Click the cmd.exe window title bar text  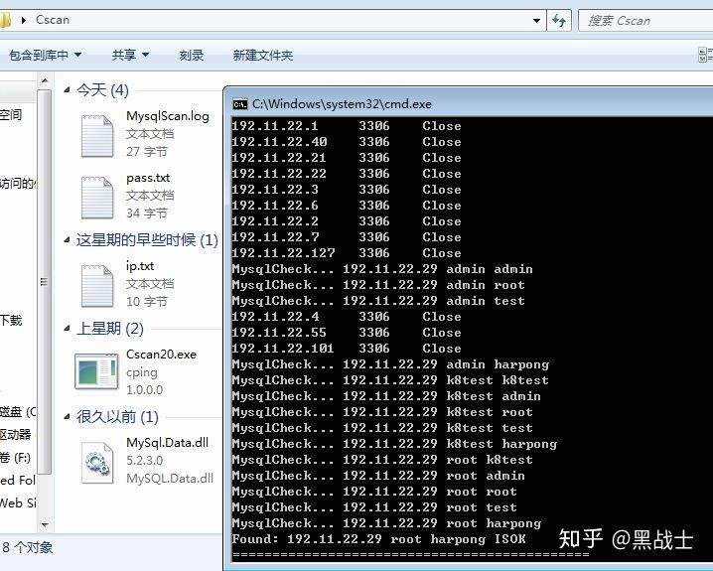click(342, 104)
